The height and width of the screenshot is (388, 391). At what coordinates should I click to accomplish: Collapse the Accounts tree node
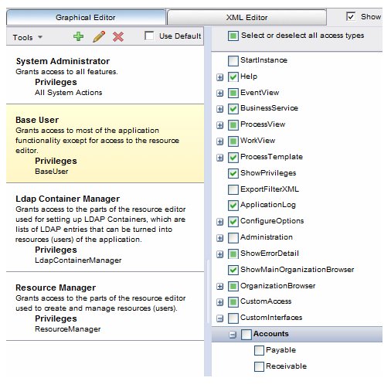233,335
